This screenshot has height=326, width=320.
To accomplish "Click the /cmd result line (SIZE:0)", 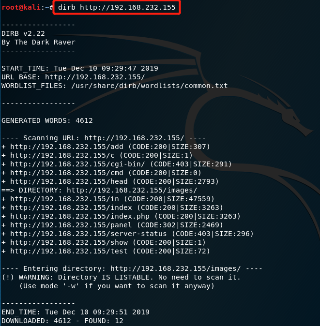I will point(101,173).
